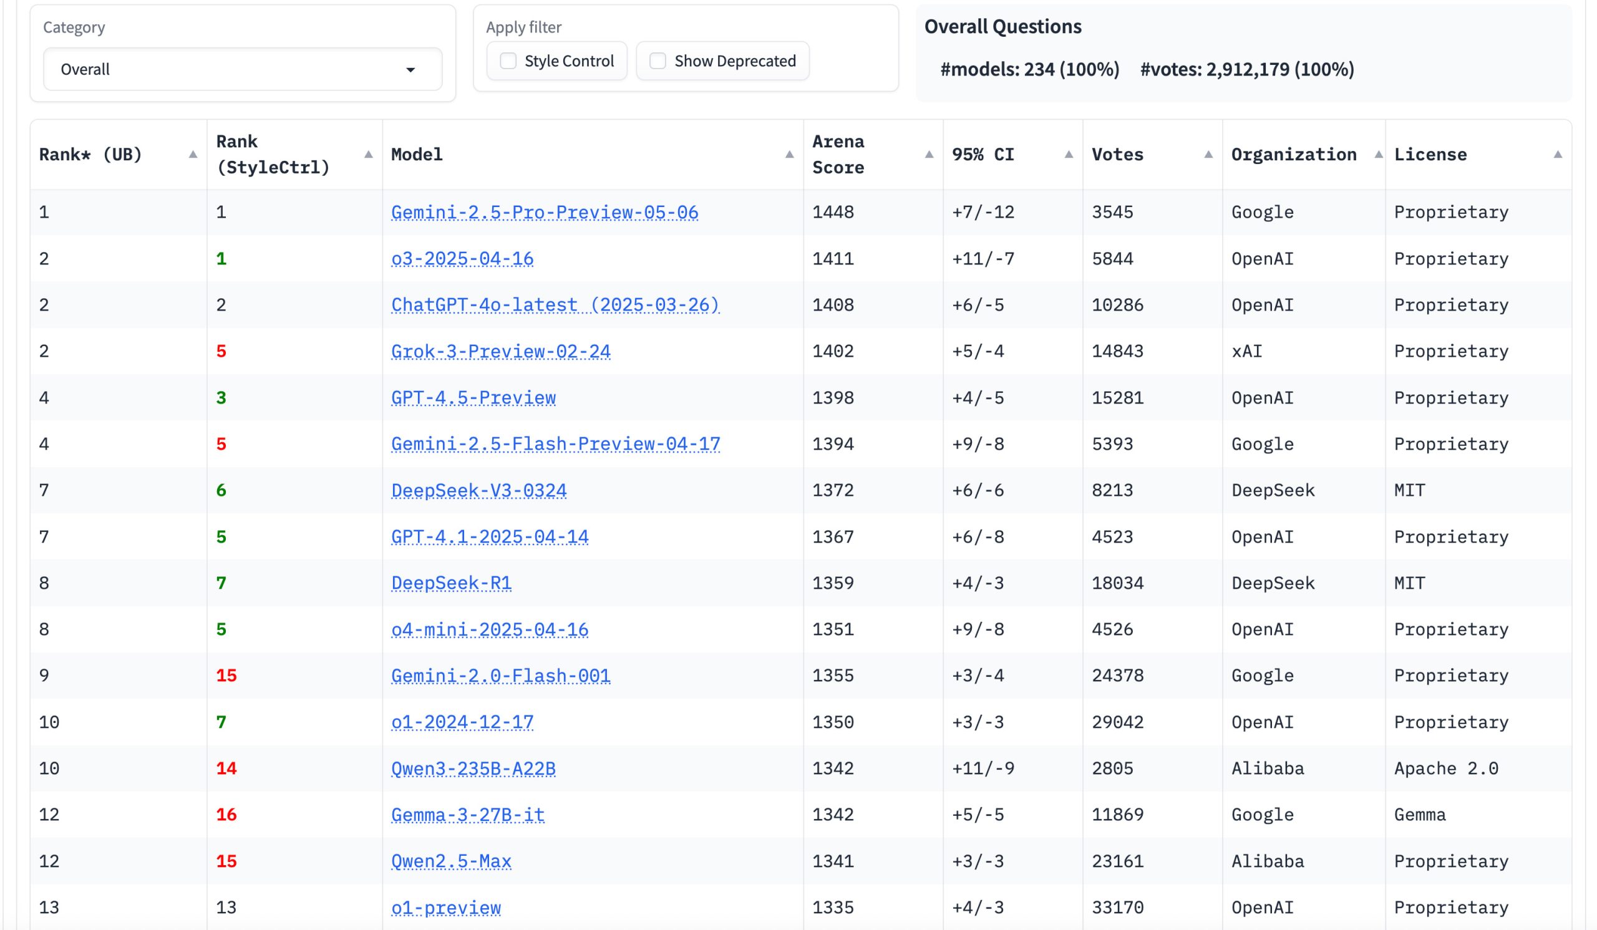Image resolution: width=1597 pixels, height=930 pixels.
Task: Open the o3-2025-04-16 model link
Action: coord(462,258)
